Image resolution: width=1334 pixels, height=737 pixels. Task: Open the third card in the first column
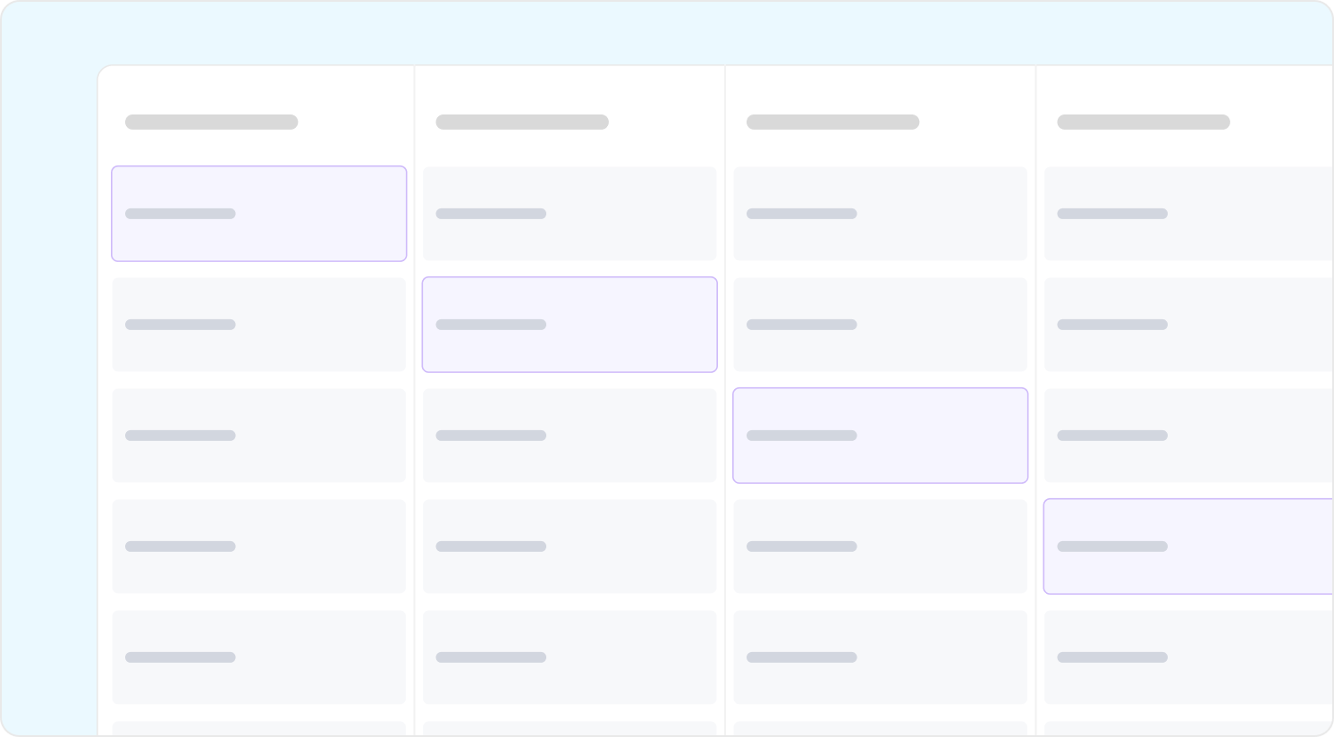(x=259, y=436)
